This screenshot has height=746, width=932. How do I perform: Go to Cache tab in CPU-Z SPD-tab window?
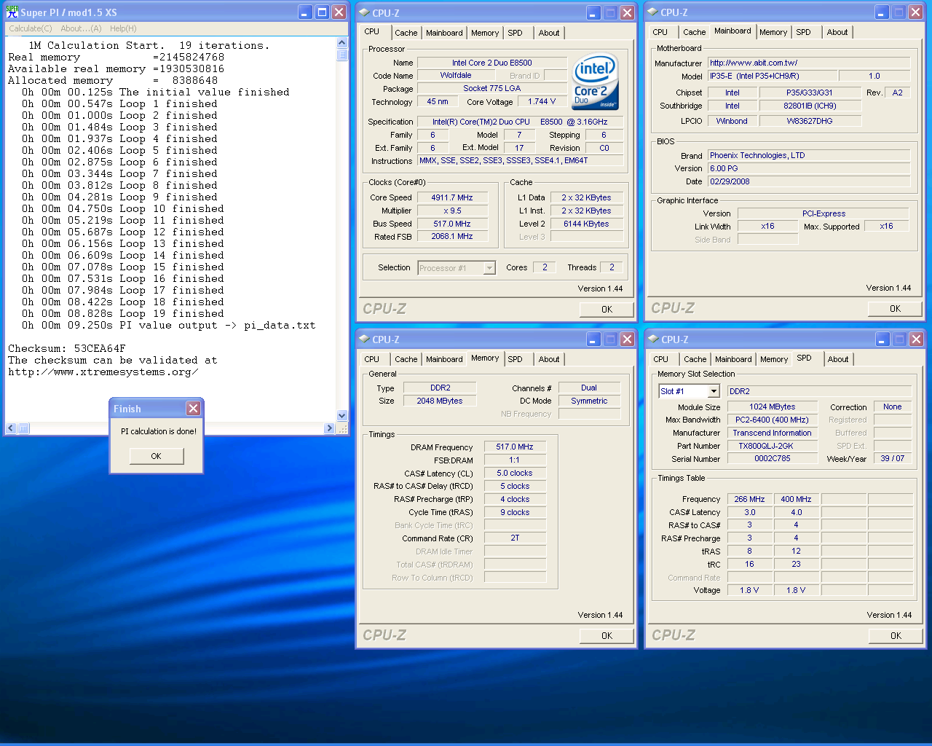[x=695, y=359]
